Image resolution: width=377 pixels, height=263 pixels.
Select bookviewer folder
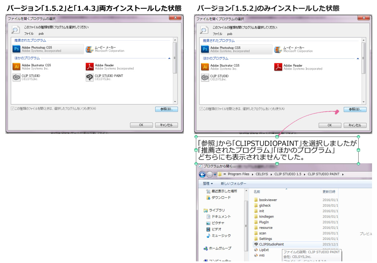[x=265, y=200]
